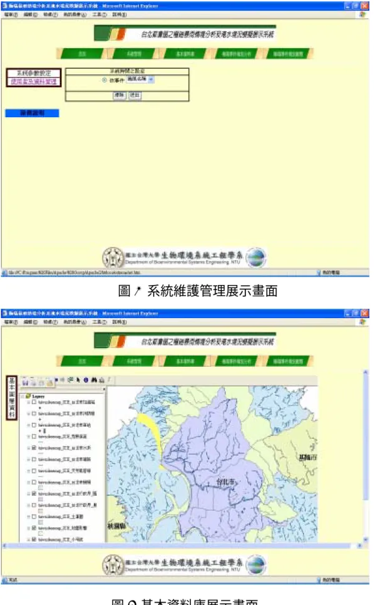Click the globe logo in upper window footer
This screenshot has height=605, width=374.
coord(256,258)
